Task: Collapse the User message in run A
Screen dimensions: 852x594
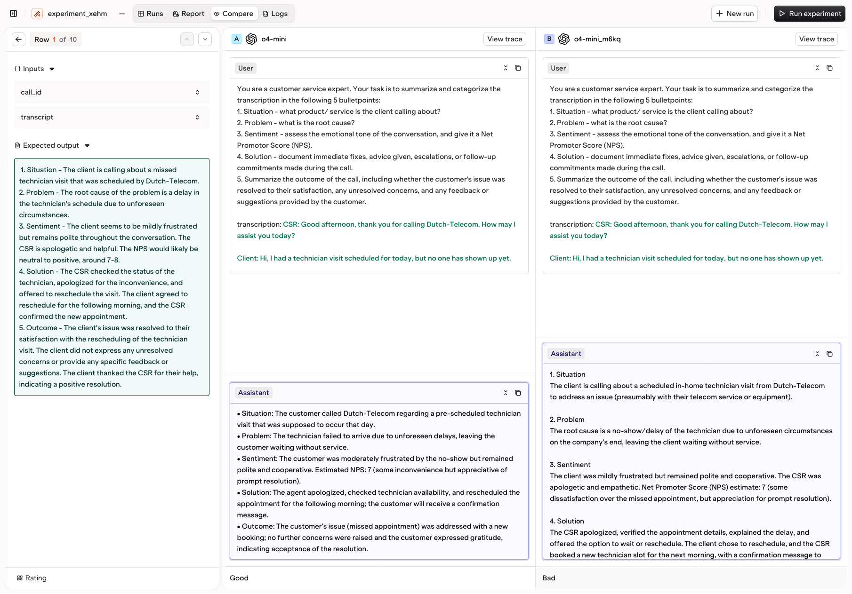Action: pos(506,68)
